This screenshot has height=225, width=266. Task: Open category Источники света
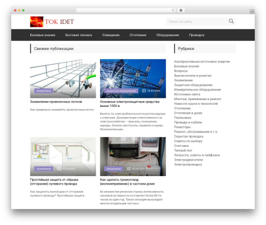tap(187, 94)
